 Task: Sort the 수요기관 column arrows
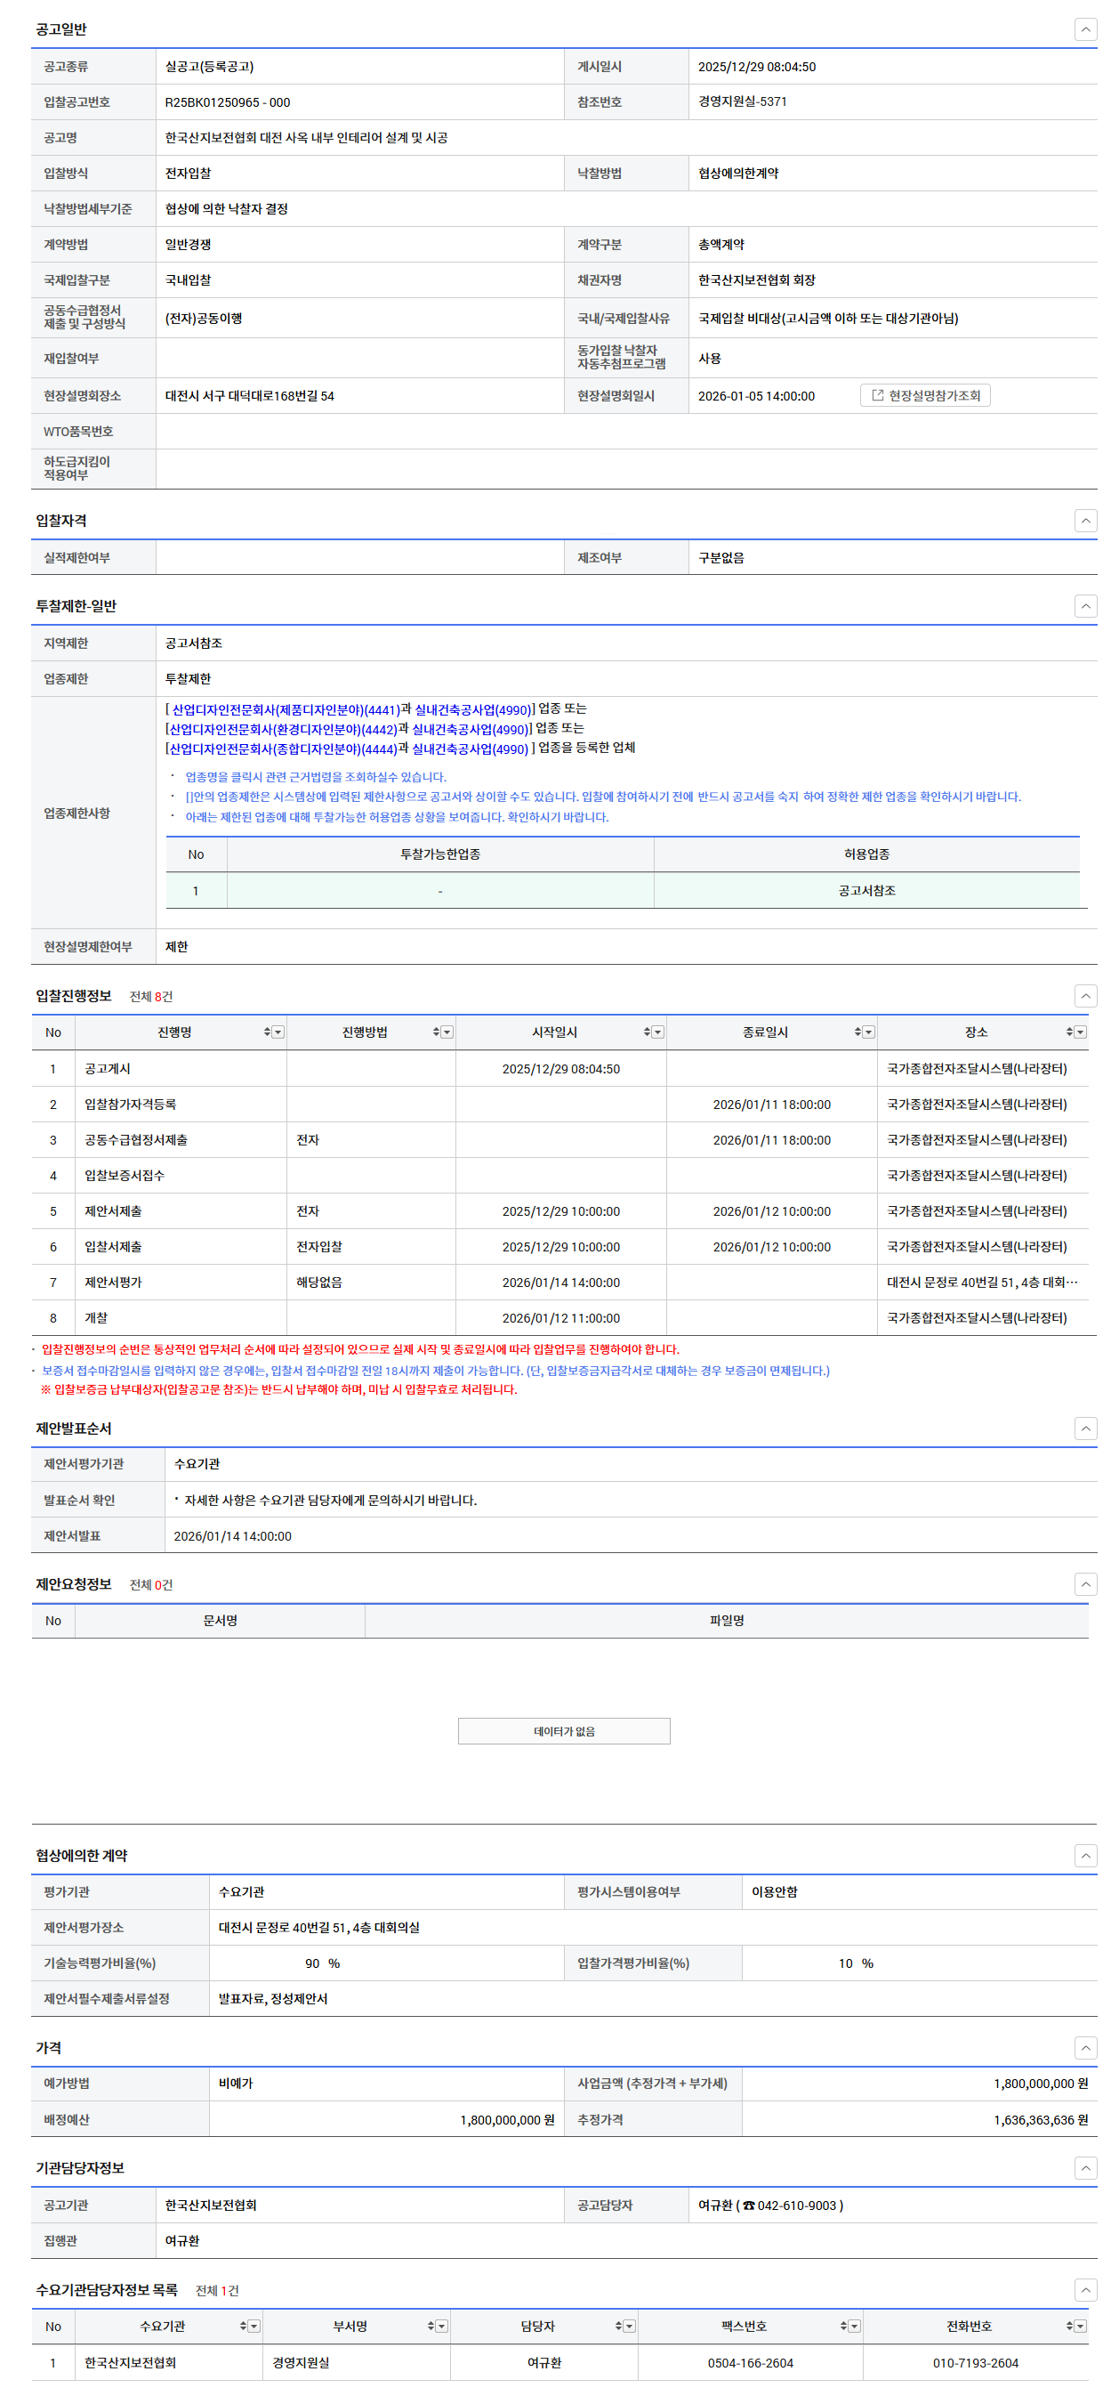point(243,2326)
